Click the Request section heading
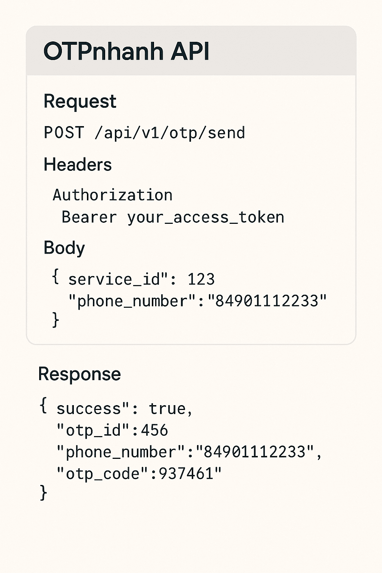 (80, 101)
